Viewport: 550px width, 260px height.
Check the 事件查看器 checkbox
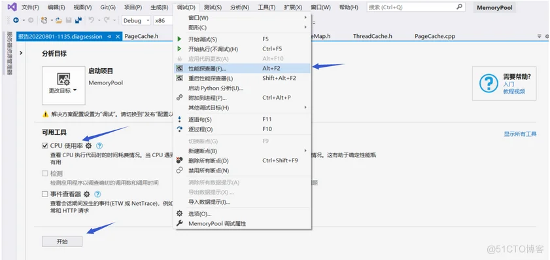pyautogui.click(x=44, y=194)
